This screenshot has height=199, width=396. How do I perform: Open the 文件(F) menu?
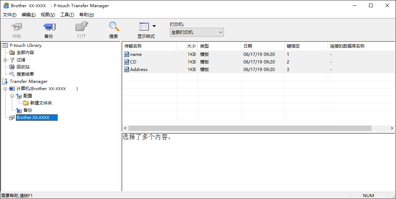click(x=10, y=15)
